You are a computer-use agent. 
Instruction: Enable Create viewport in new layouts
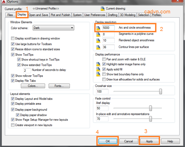(13, 125)
